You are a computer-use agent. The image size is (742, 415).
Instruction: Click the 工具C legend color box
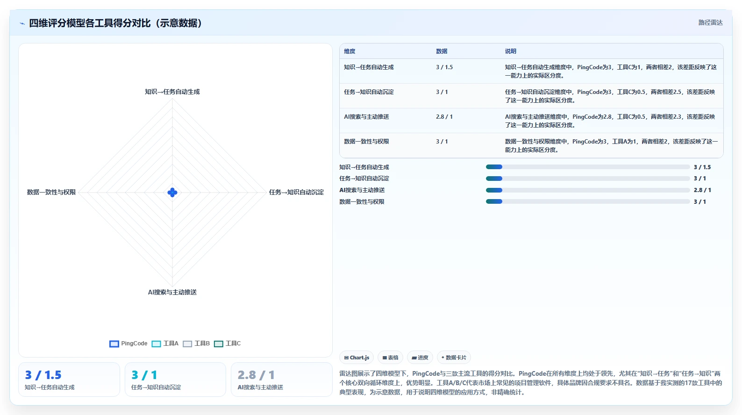[x=219, y=344]
